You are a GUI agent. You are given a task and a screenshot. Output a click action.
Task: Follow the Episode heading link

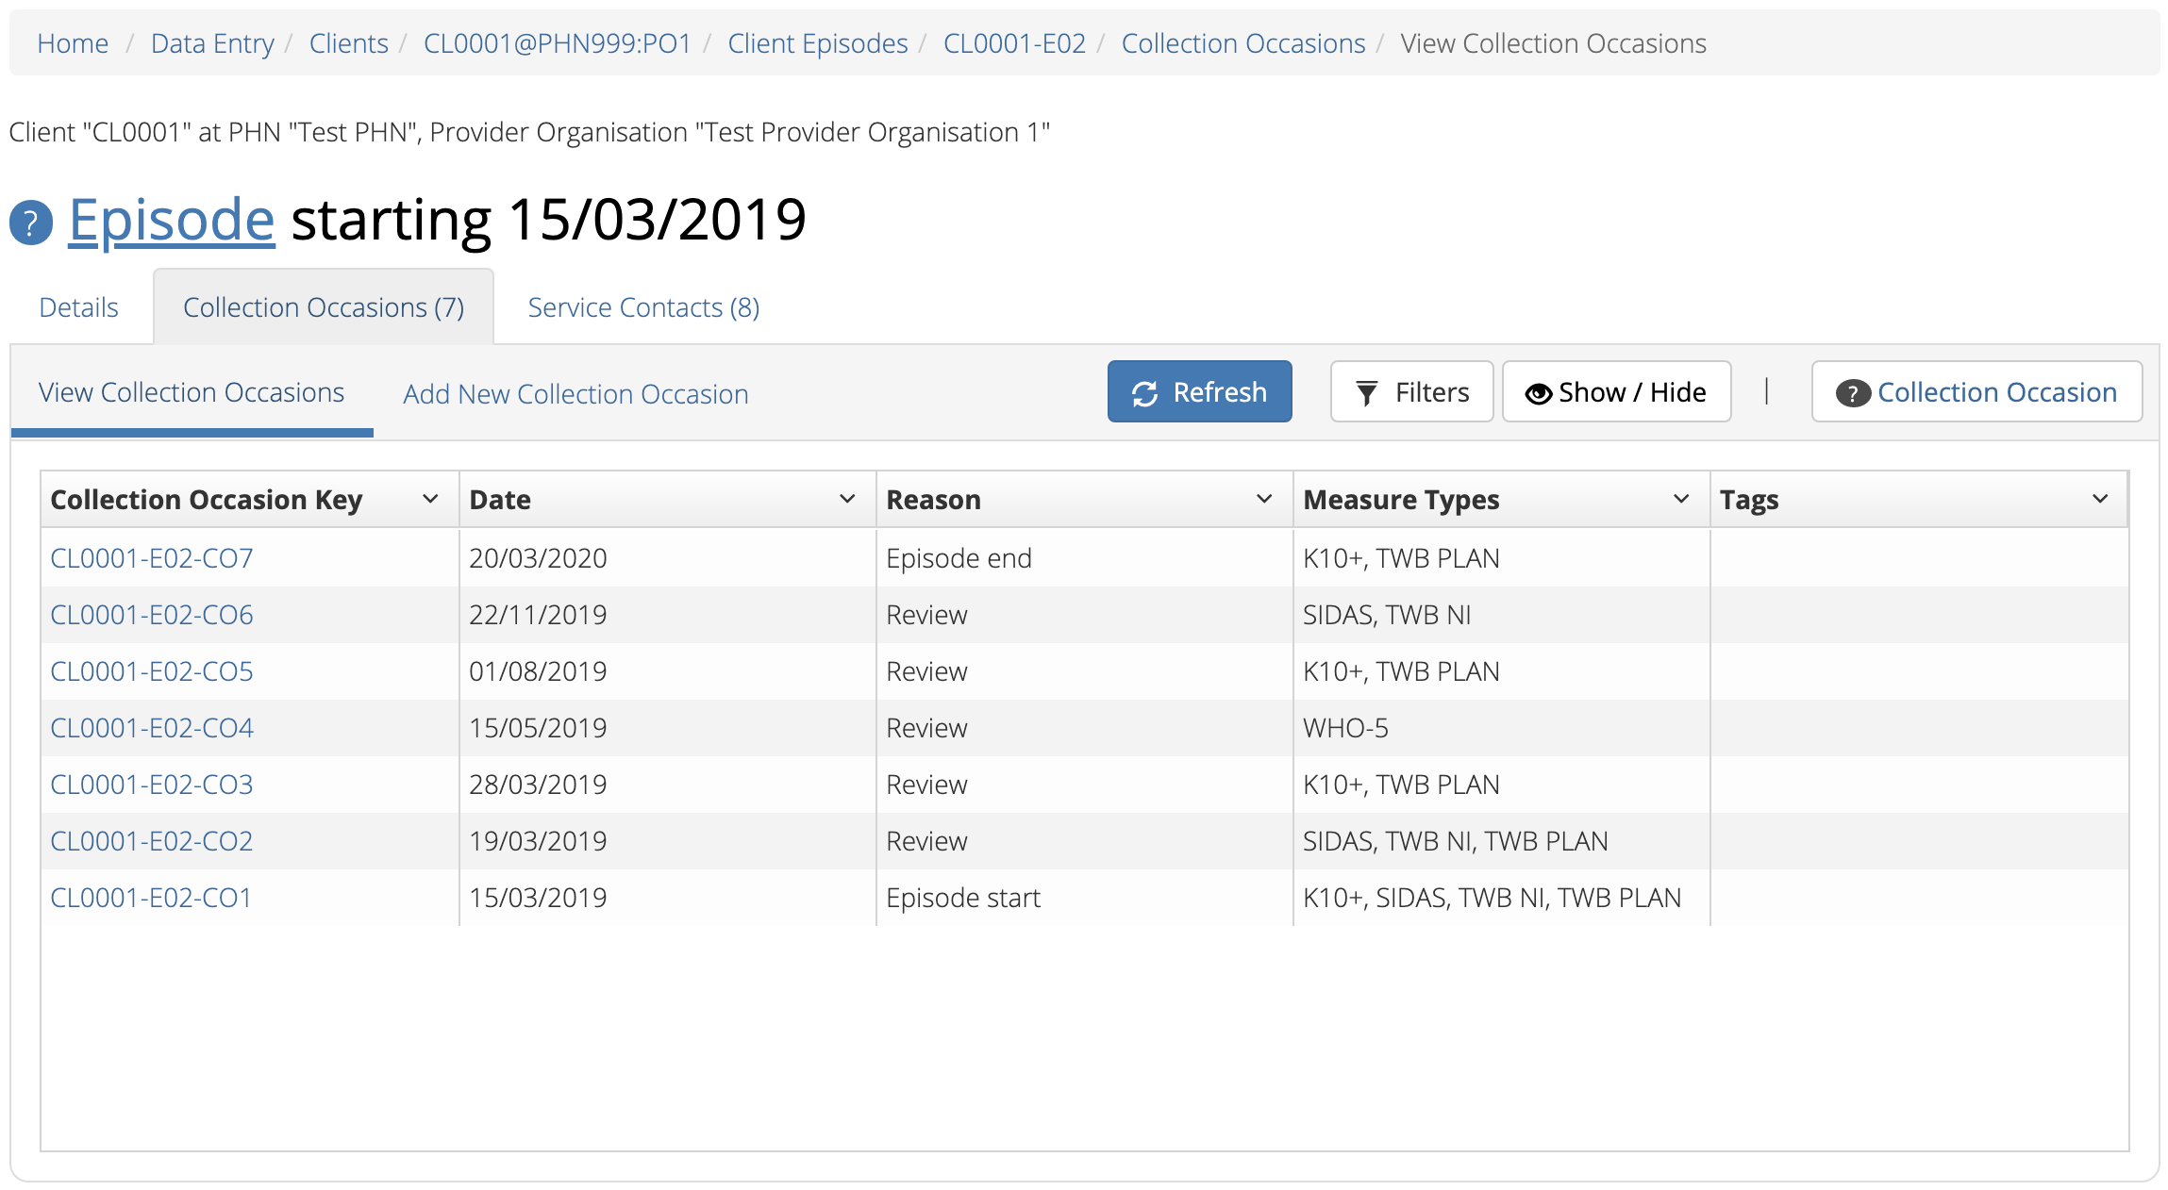point(172,220)
